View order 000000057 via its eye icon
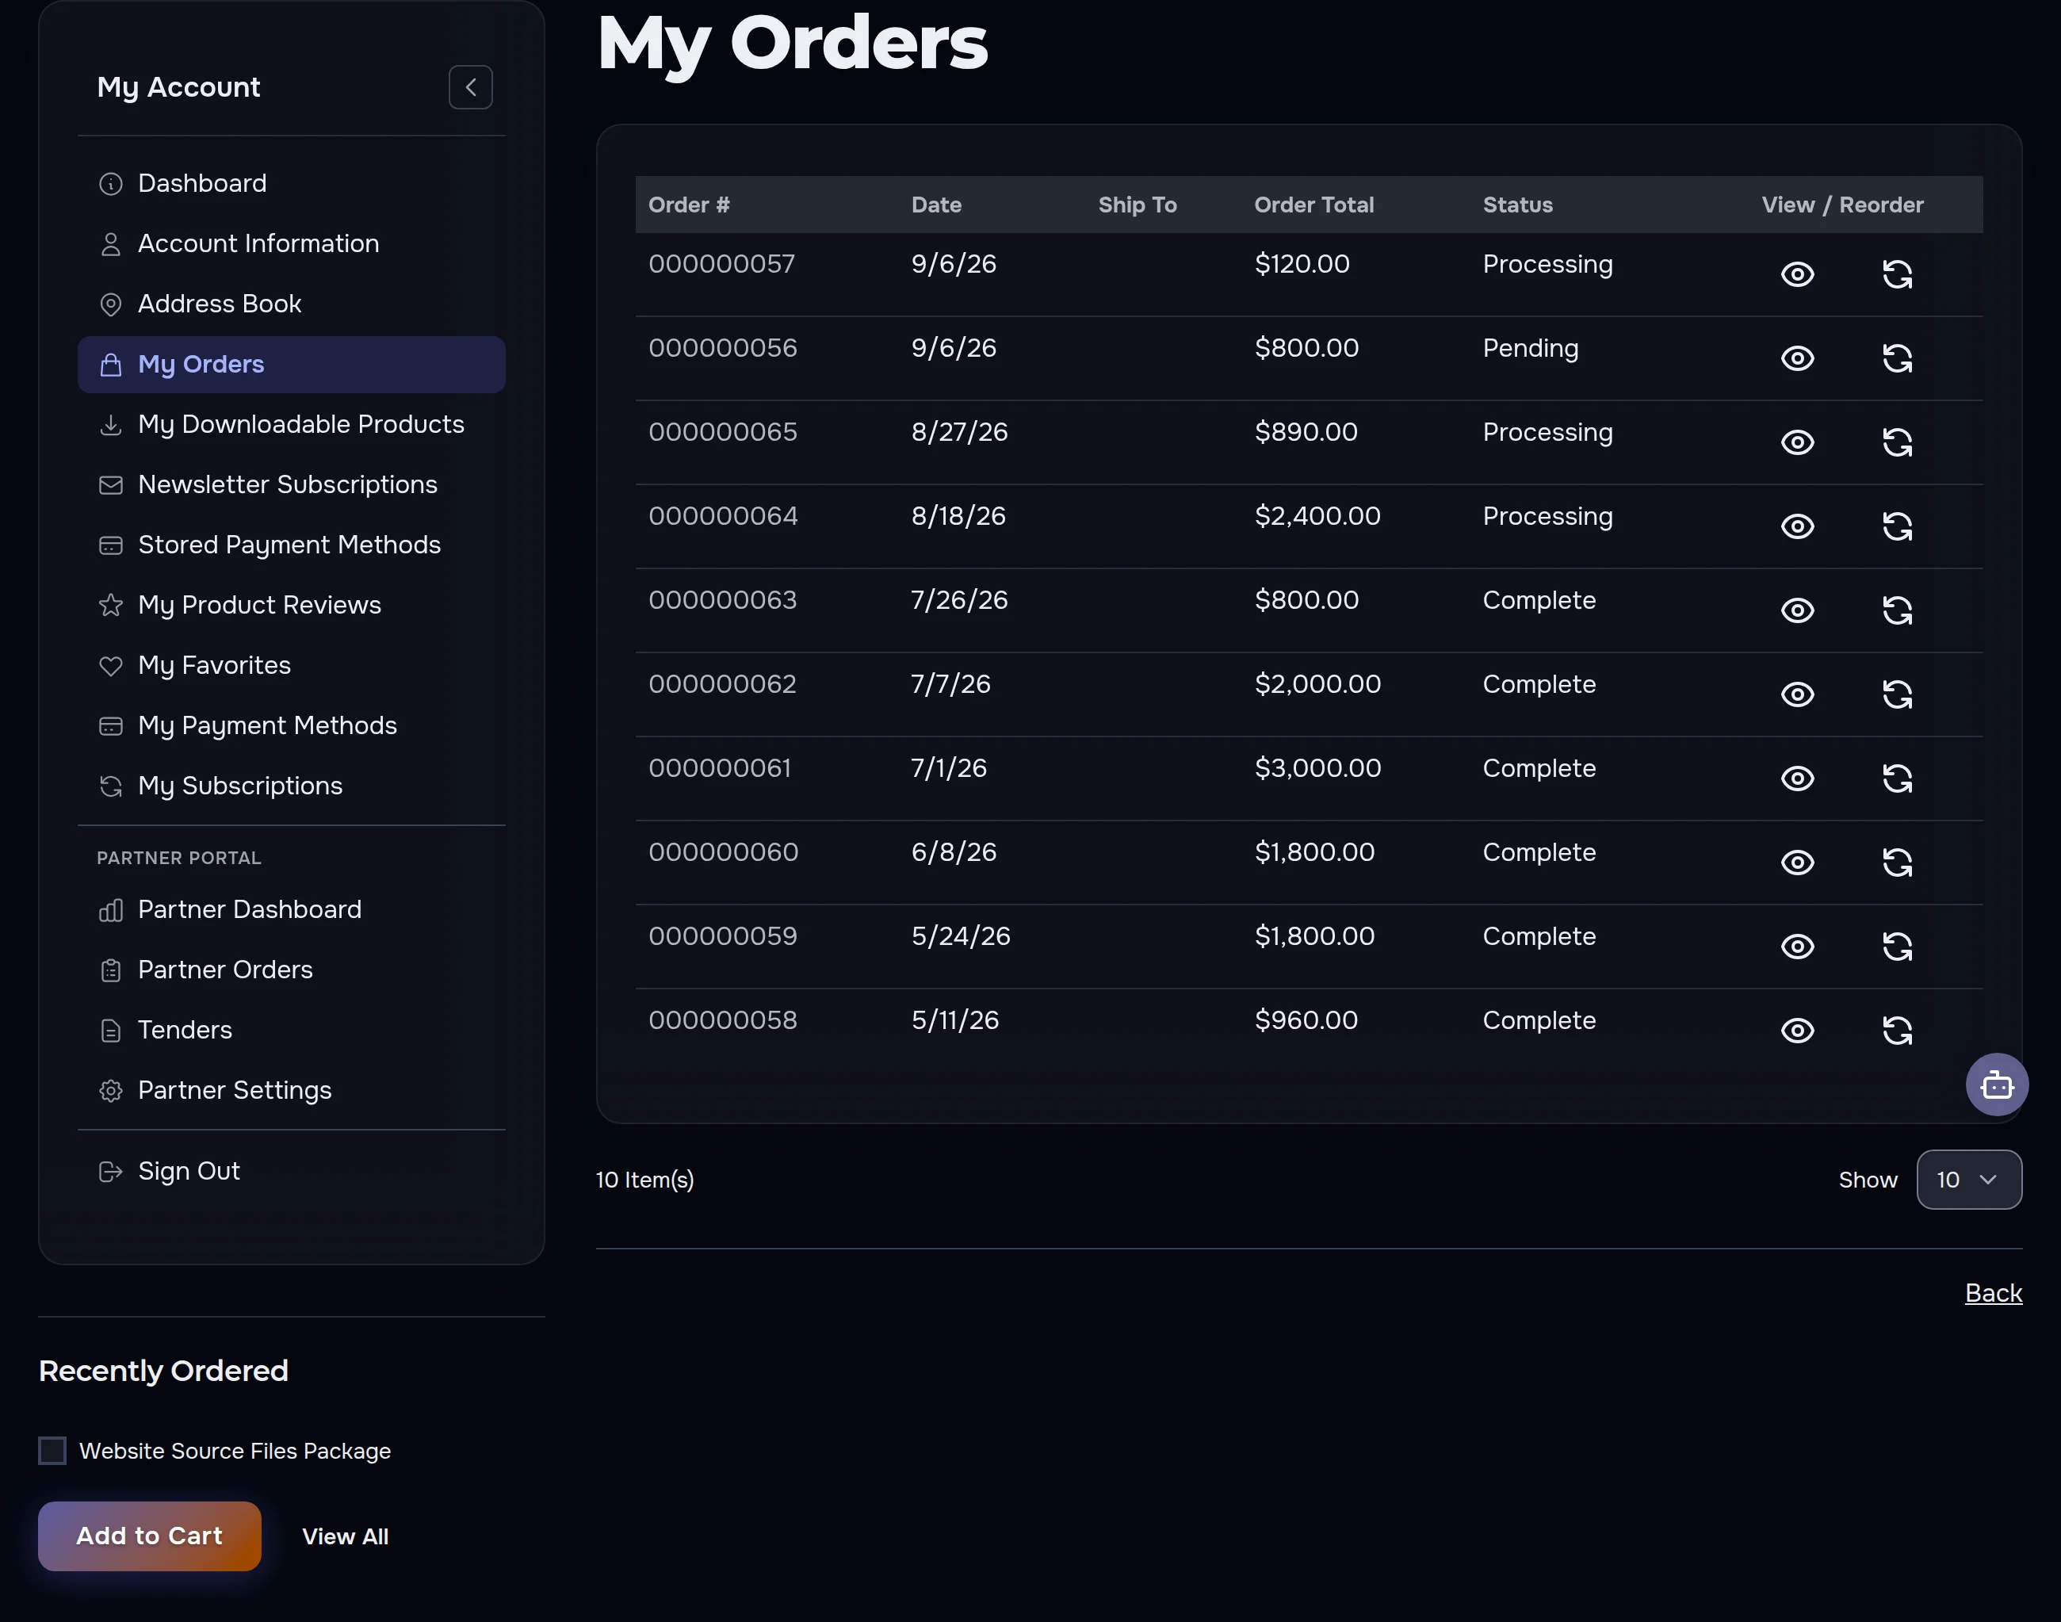Viewport: 2061px width, 1622px height. [x=1797, y=274]
